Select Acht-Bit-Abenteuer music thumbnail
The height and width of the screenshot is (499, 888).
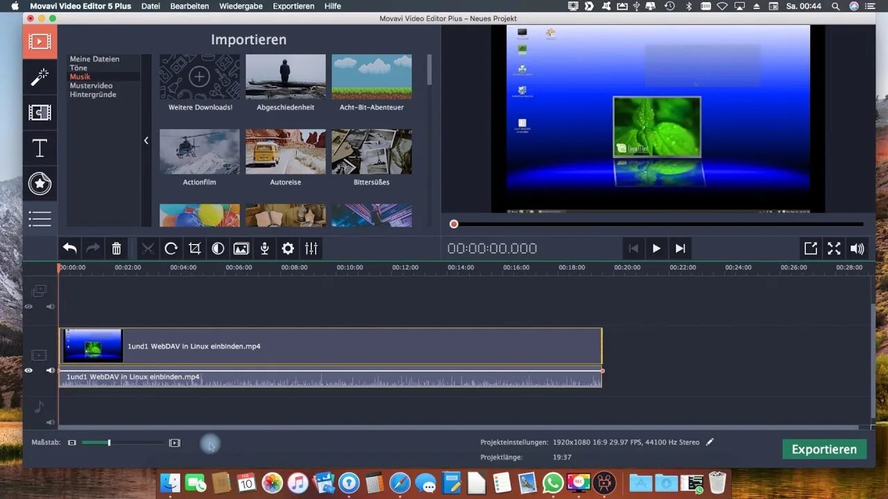click(371, 78)
